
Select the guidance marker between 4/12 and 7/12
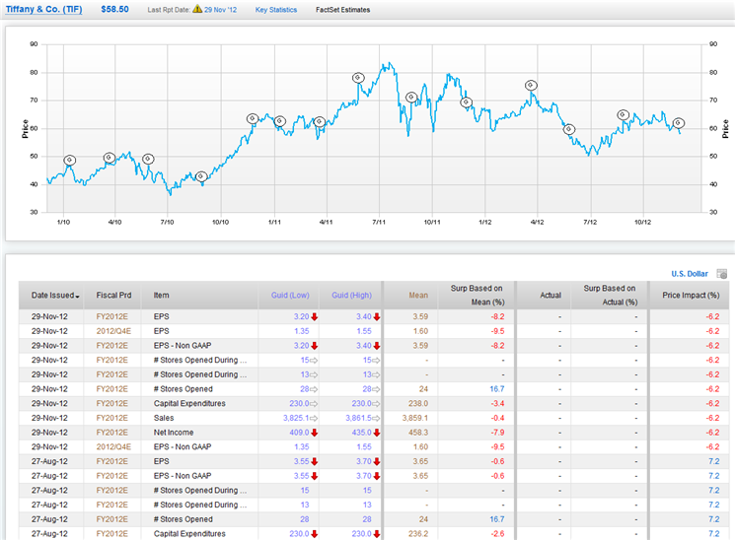[569, 129]
